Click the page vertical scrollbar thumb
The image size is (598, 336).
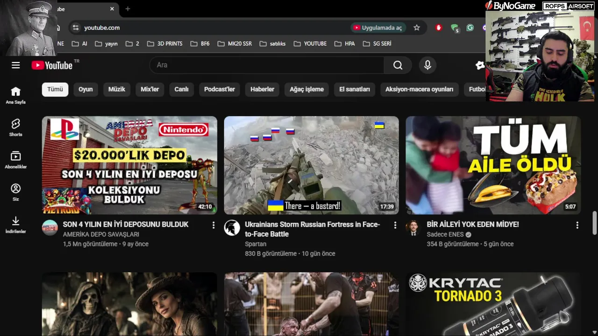(594, 223)
